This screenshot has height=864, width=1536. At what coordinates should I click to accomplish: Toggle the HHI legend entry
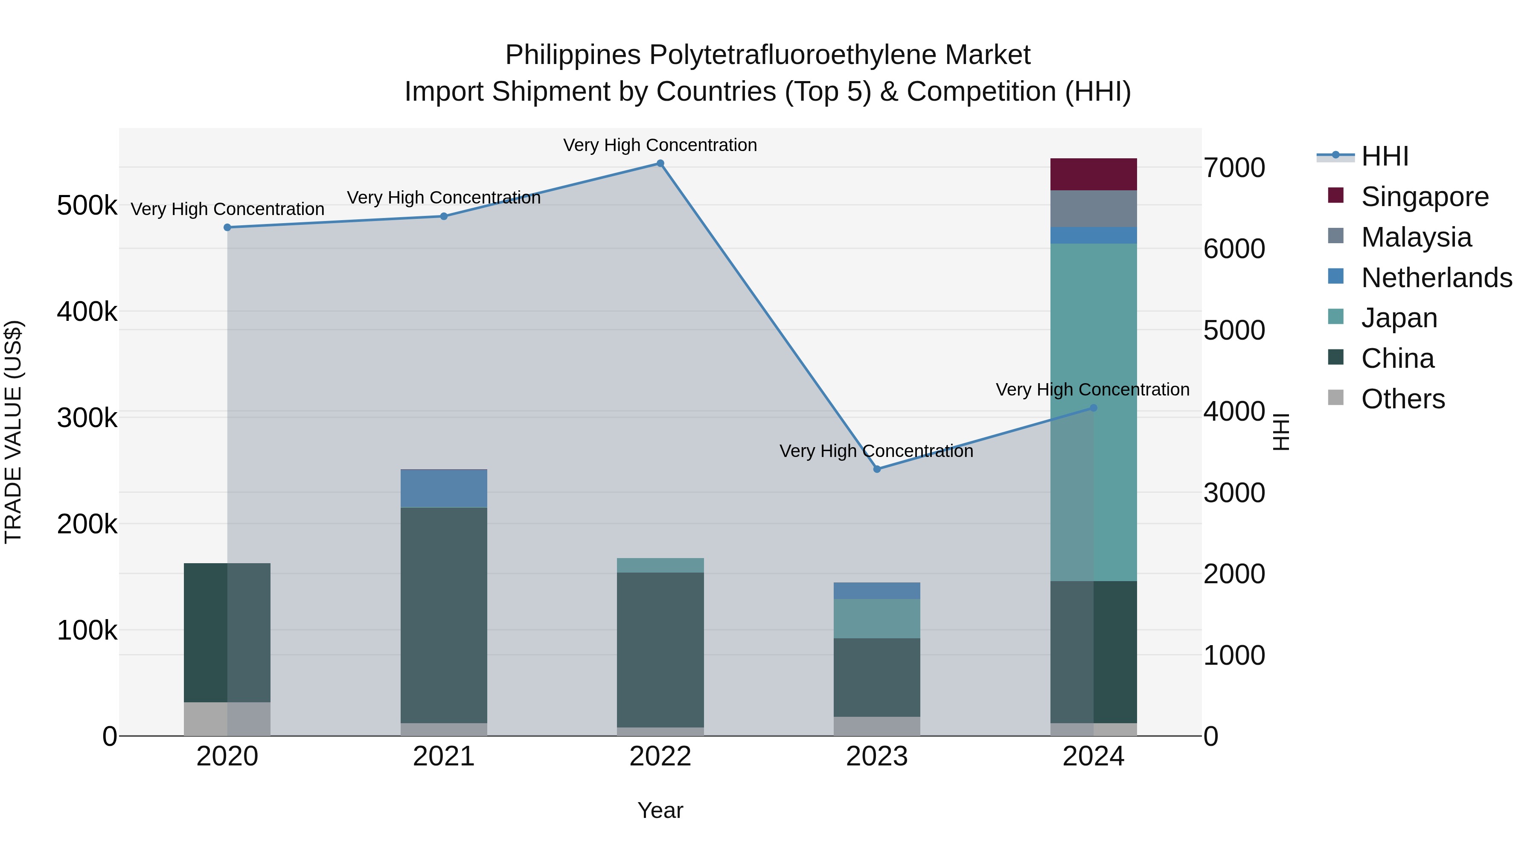pyautogui.click(x=1362, y=156)
